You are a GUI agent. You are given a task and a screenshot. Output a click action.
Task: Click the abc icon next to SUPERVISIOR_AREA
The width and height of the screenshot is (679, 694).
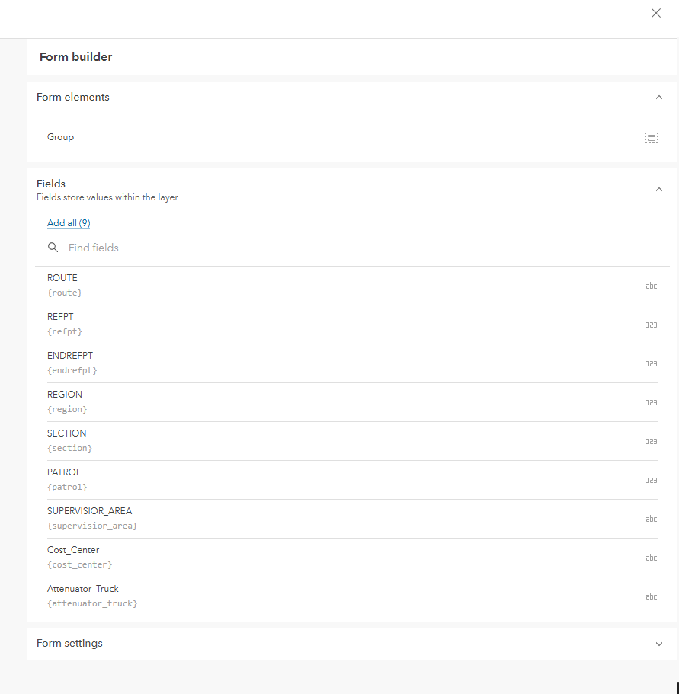(652, 519)
